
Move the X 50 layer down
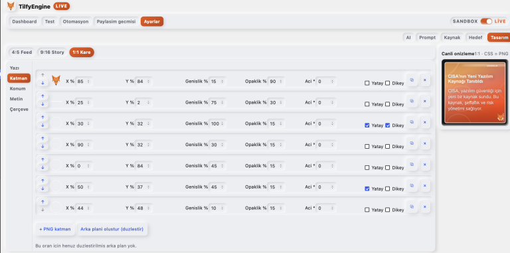[x=42, y=189]
